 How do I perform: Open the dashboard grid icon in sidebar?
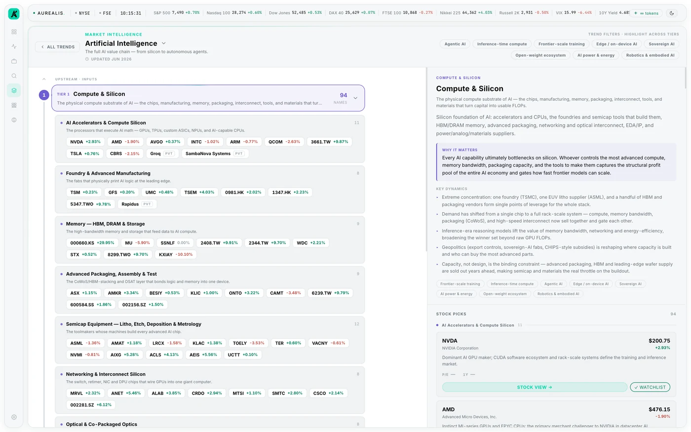point(14,32)
